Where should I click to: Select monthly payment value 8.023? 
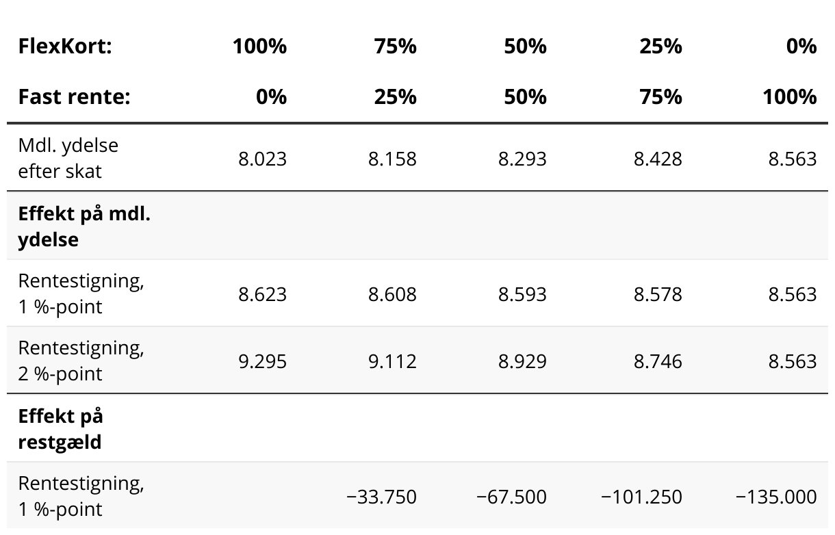pos(262,159)
